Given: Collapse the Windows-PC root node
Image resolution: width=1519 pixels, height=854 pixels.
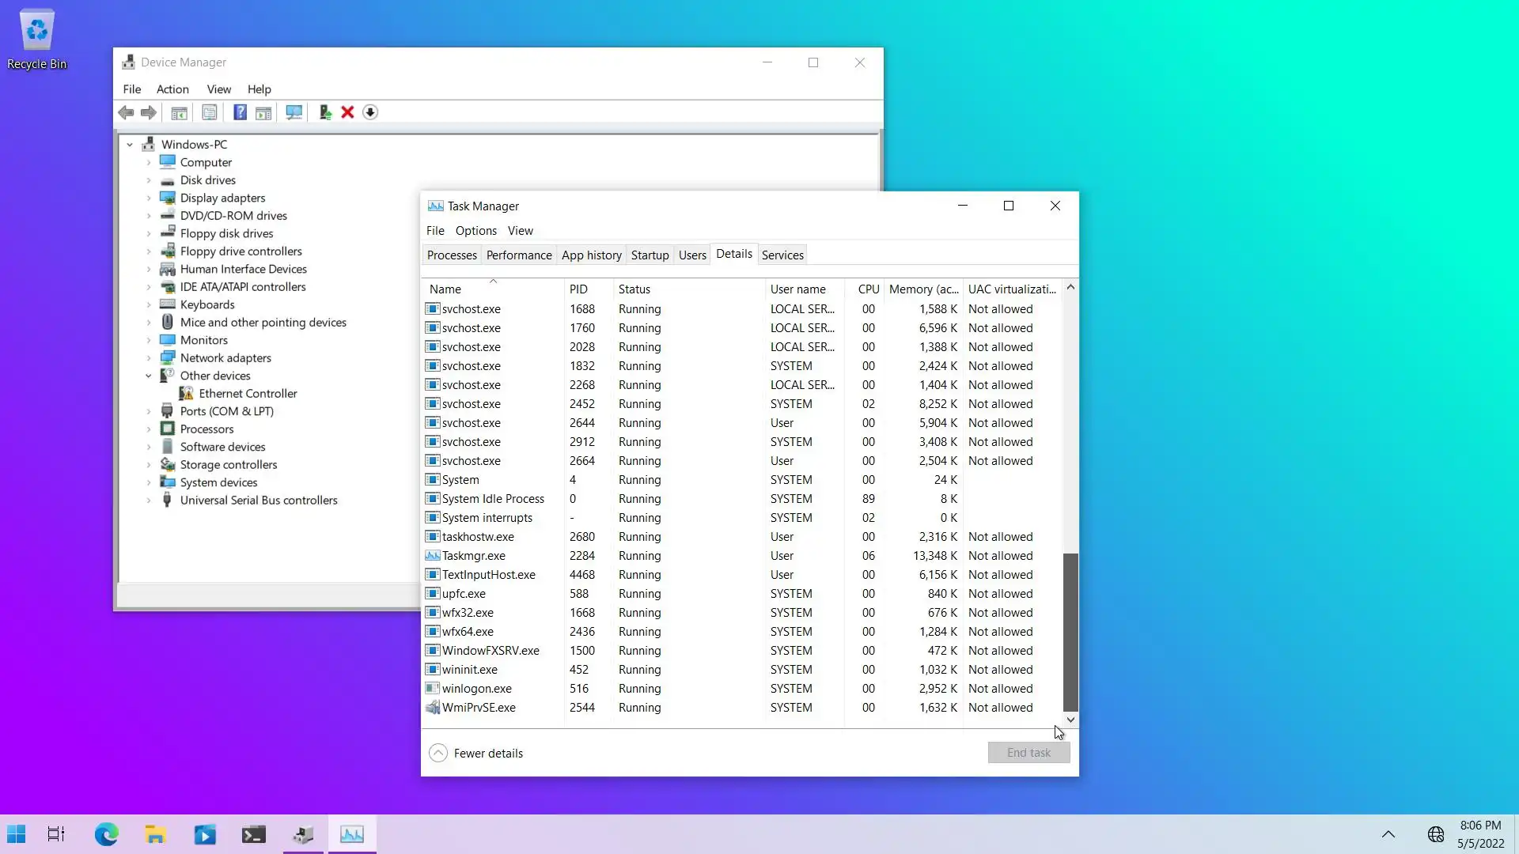Looking at the screenshot, I should click(130, 145).
